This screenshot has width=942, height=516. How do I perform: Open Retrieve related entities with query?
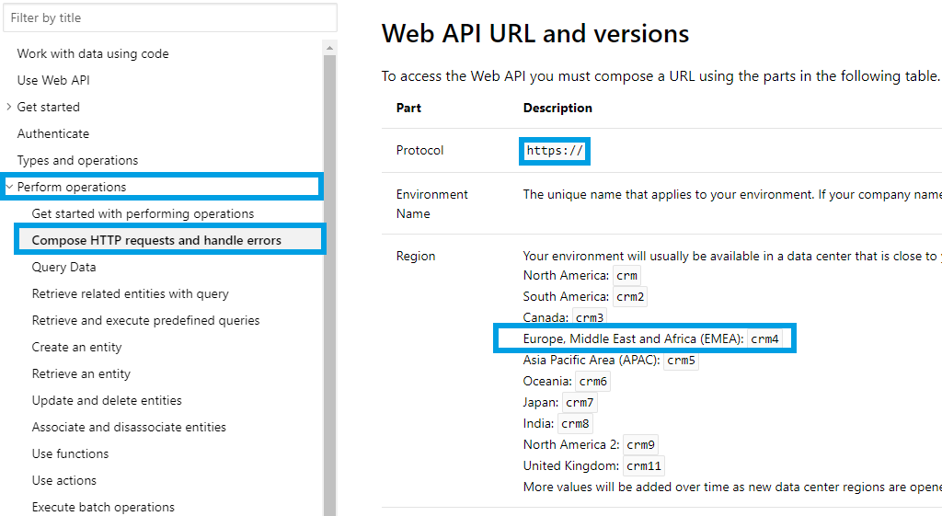[130, 293]
